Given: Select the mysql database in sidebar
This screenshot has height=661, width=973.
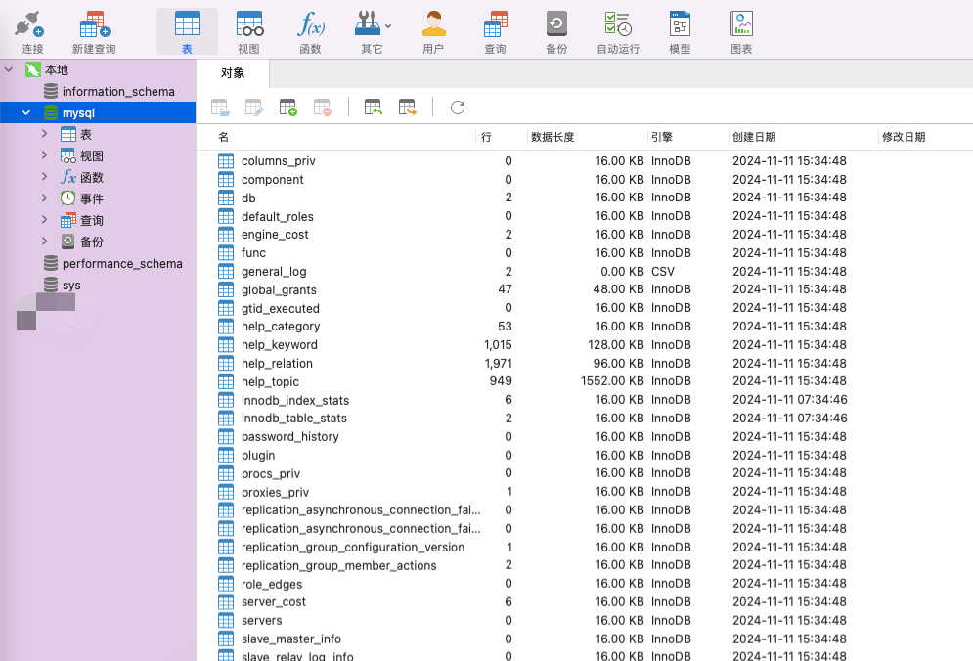Looking at the screenshot, I should [98, 113].
